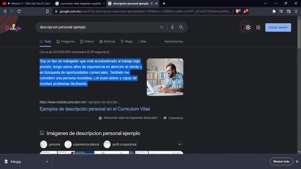The width and height of the screenshot is (301, 169).
Task: Go back with the browser back arrow
Action: coord(5,11)
